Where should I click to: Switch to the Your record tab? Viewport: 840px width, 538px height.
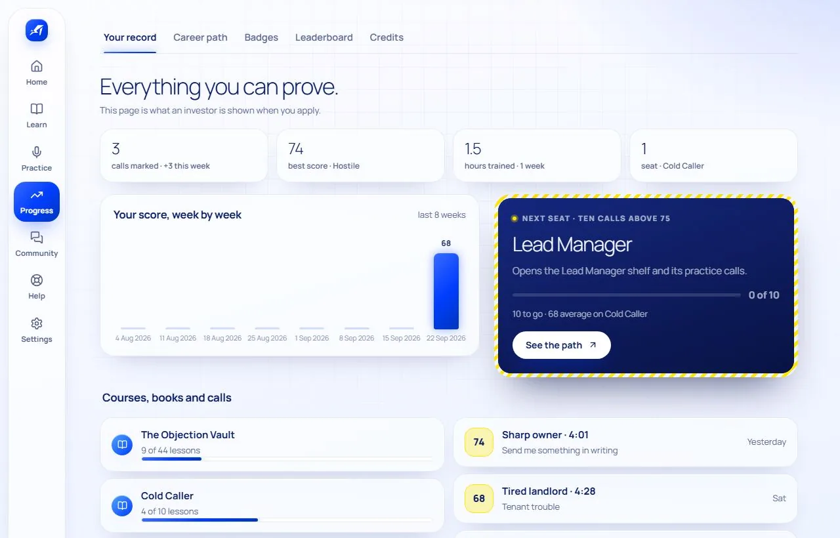click(x=130, y=37)
